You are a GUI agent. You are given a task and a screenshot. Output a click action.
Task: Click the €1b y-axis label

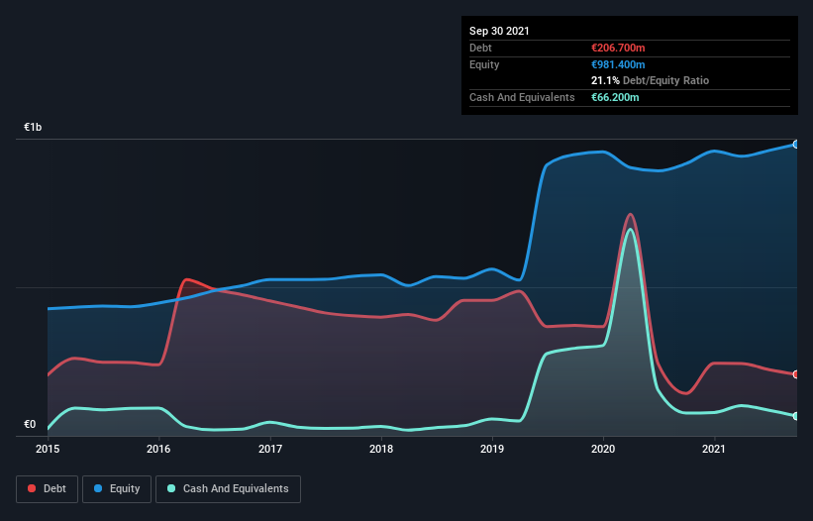[33, 127]
